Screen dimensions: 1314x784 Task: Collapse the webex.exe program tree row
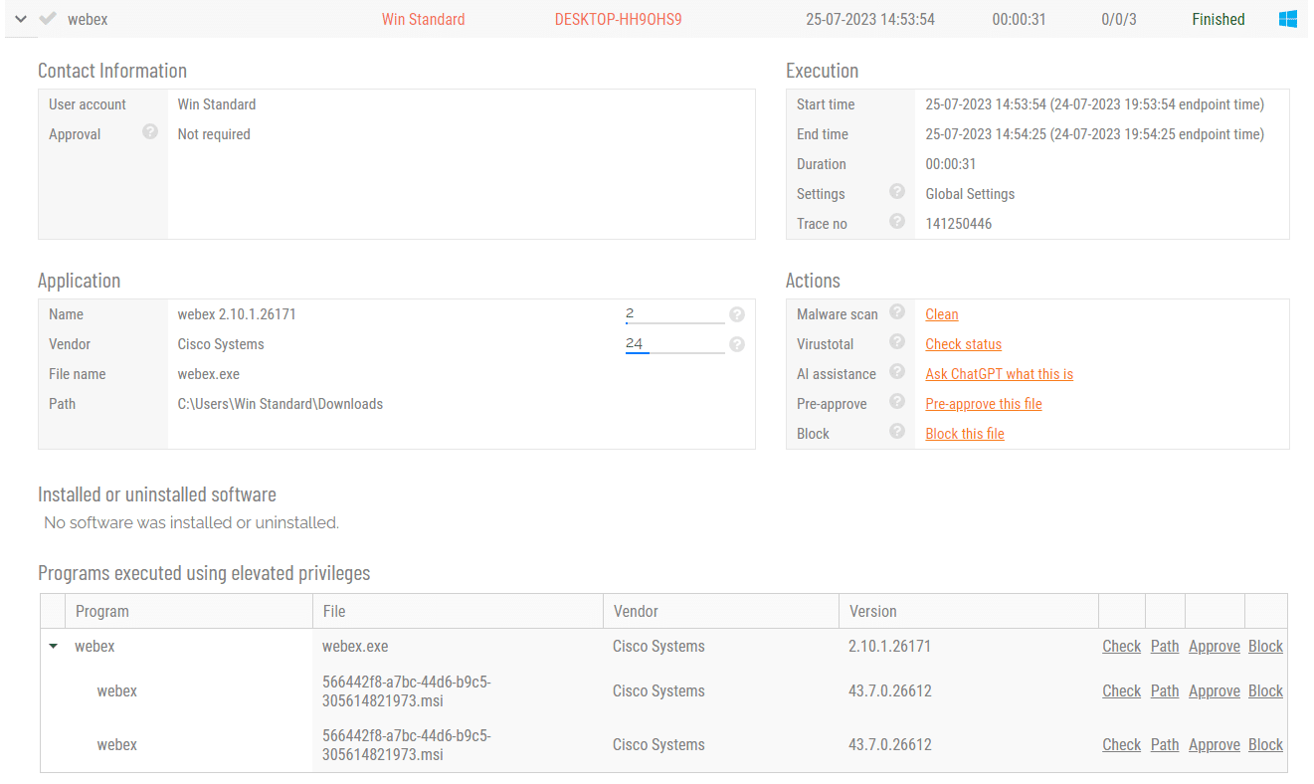pyautogui.click(x=53, y=647)
